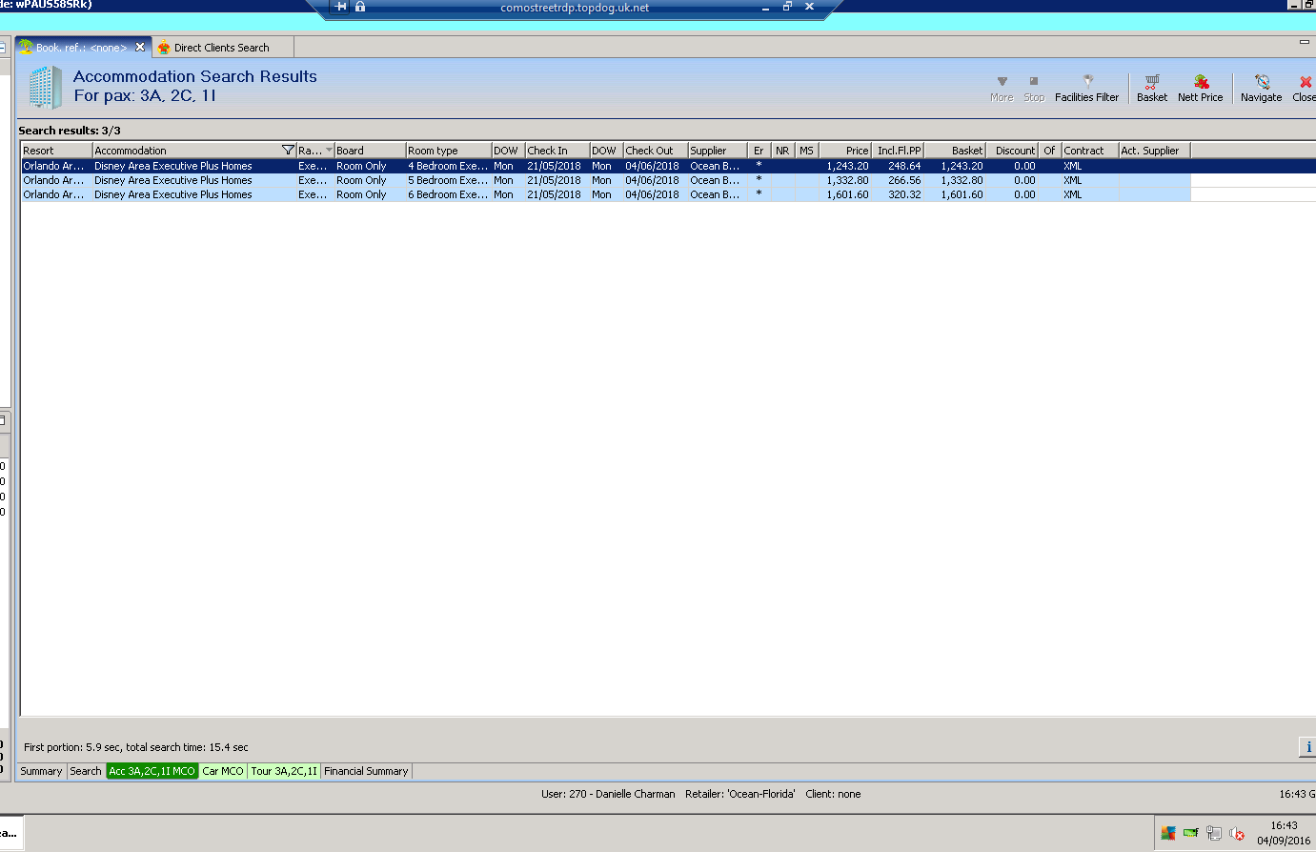Show Nett Price via the toolbar

click(x=1200, y=89)
